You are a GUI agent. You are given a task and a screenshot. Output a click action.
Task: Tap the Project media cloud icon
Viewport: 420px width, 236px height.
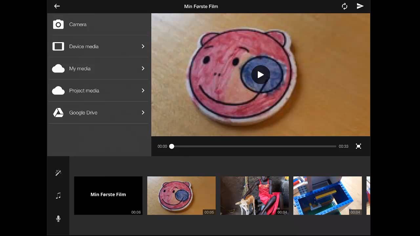[x=58, y=90]
